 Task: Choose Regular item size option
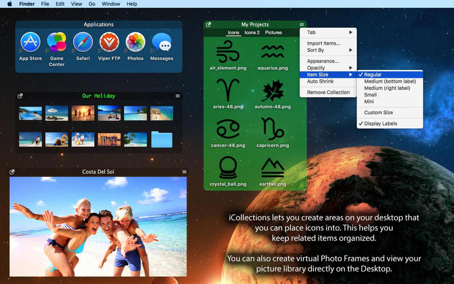point(390,74)
